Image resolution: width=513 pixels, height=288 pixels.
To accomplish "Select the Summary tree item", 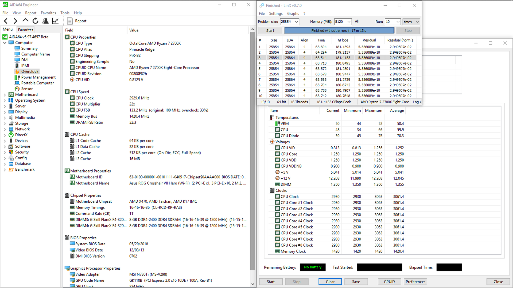I will coord(29,48).
